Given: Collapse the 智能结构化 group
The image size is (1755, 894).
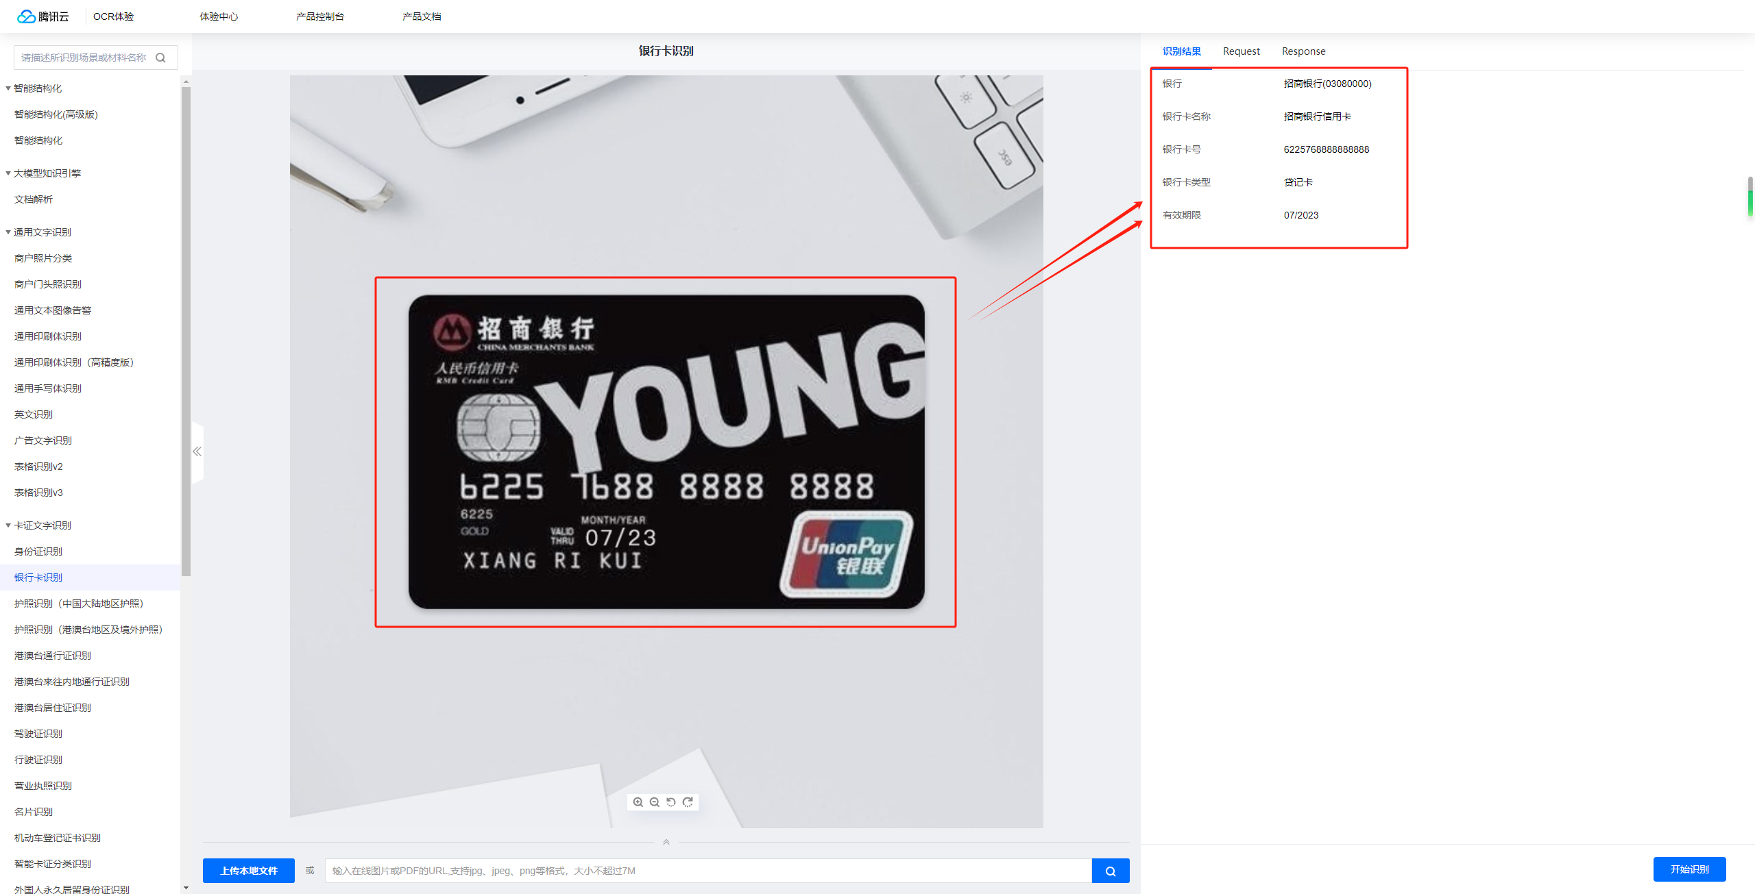Looking at the screenshot, I should pos(8,88).
